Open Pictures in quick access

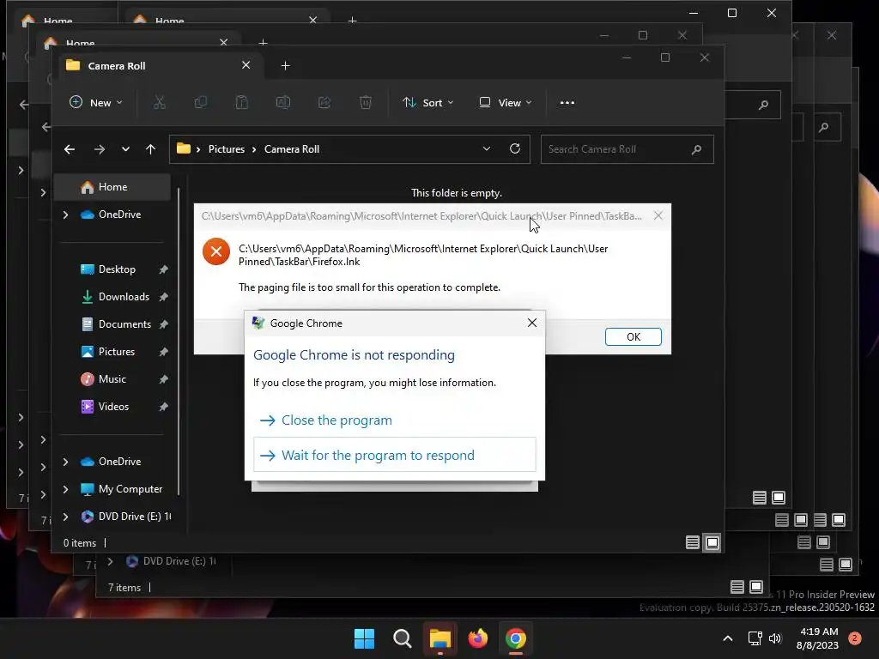[117, 352]
